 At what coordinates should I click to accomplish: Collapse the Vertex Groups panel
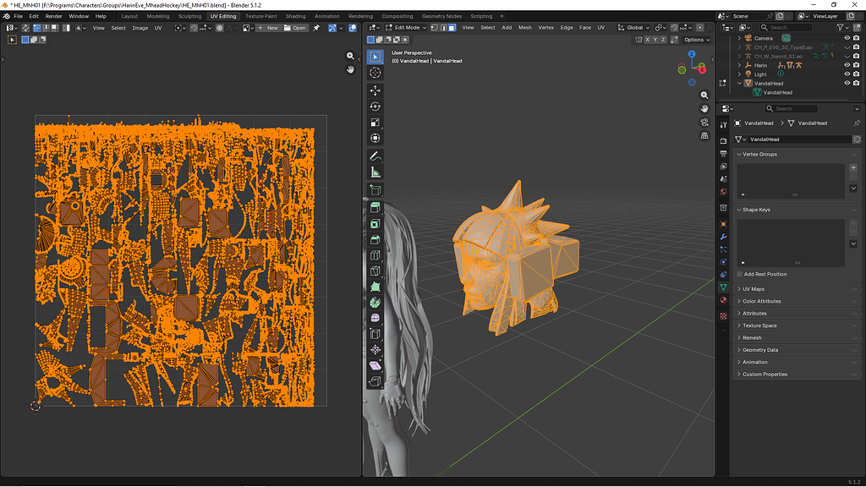[x=796, y=154]
